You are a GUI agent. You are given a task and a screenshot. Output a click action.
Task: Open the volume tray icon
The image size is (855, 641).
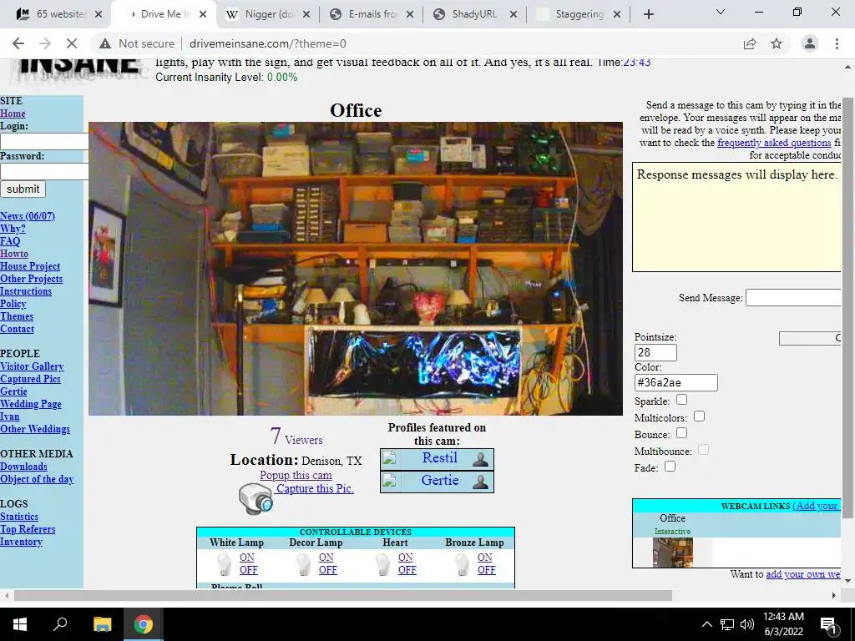[x=747, y=624]
